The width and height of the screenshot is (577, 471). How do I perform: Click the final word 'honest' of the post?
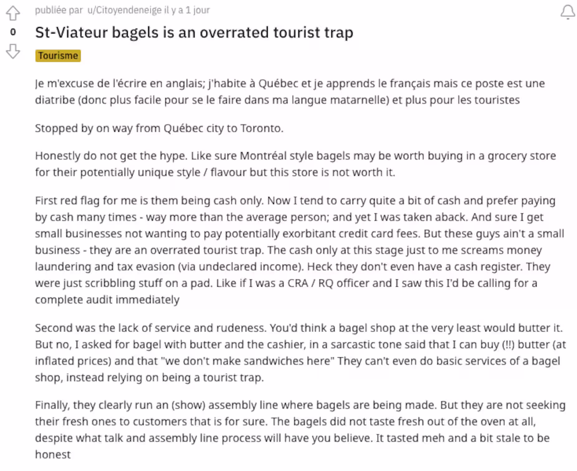[53, 455]
